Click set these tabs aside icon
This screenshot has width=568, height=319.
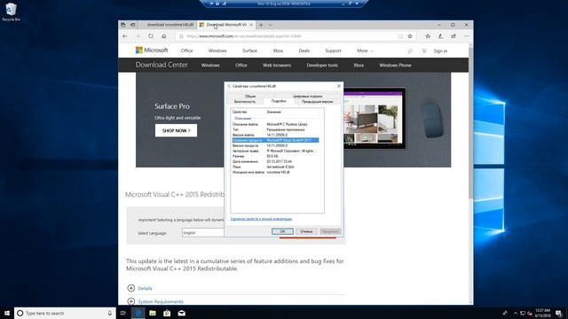[132, 25]
